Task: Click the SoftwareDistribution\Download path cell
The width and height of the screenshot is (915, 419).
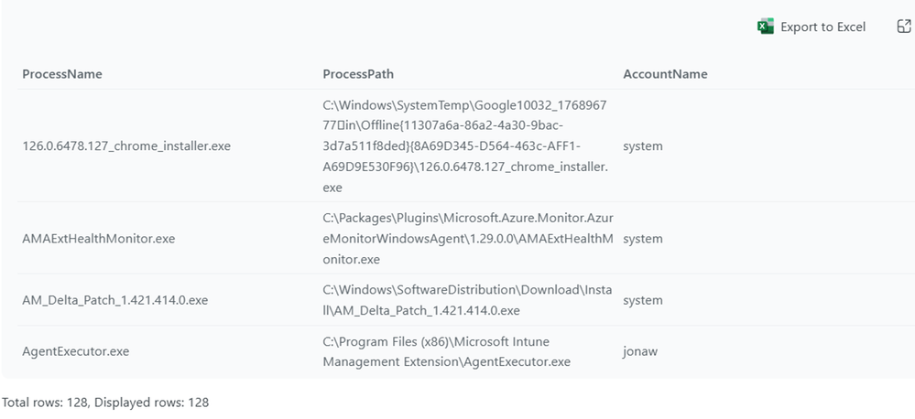Action: pyautogui.click(x=467, y=301)
